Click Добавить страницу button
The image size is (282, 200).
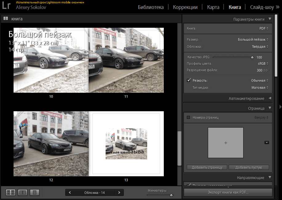(x=207, y=167)
